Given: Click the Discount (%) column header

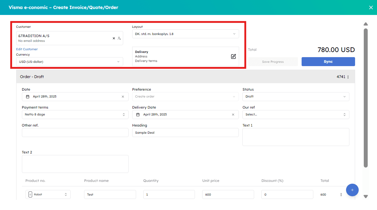Looking at the screenshot, I should point(272,181).
